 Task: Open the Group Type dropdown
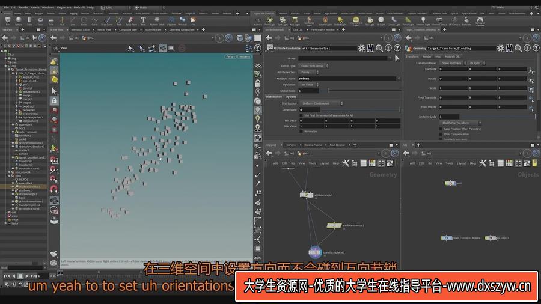pyautogui.click(x=314, y=66)
